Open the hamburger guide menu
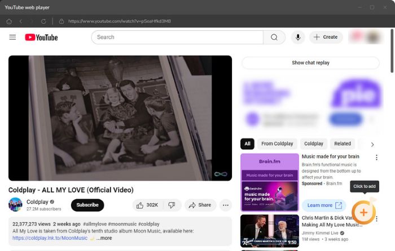Screen dimensions: 395x251 coord(12,37)
